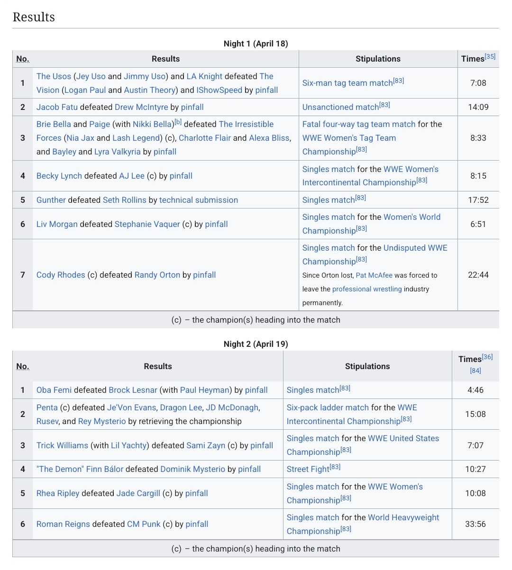Select the 33:56 match time cell
The image size is (512, 570).
[x=475, y=524]
